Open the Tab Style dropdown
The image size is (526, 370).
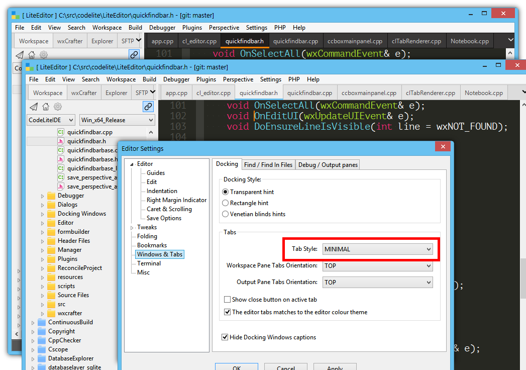[377, 249]
